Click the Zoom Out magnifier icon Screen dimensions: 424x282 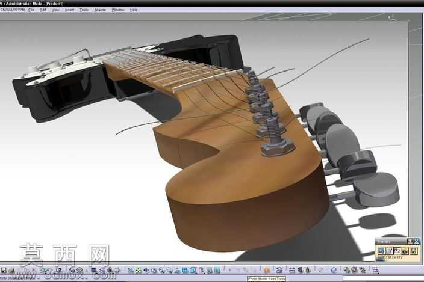(x=170, y=270)
